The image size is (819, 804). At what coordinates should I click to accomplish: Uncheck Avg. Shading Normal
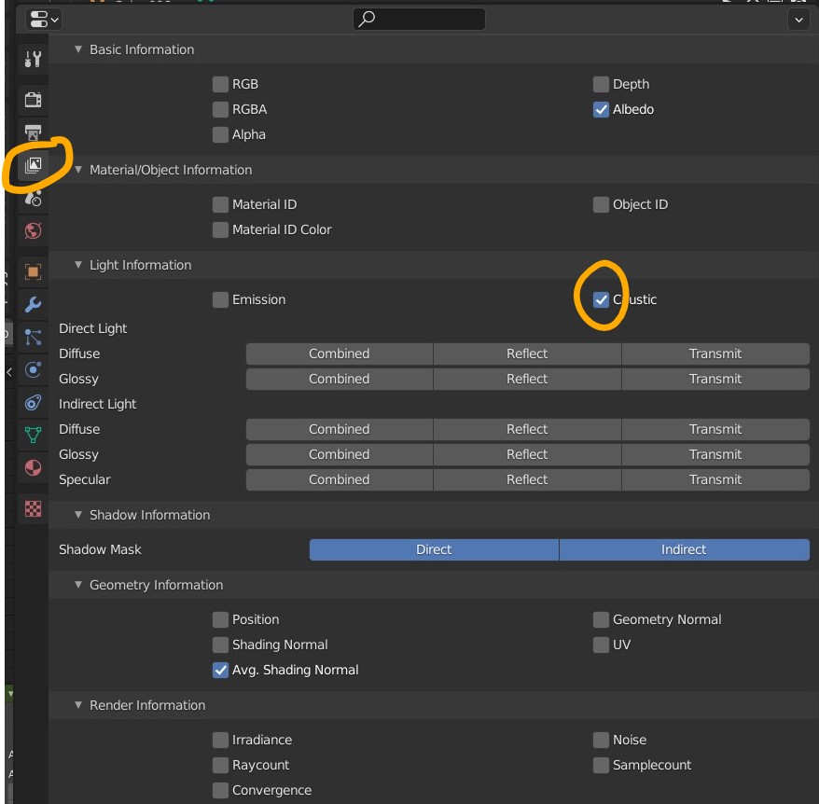coord(221,671)
